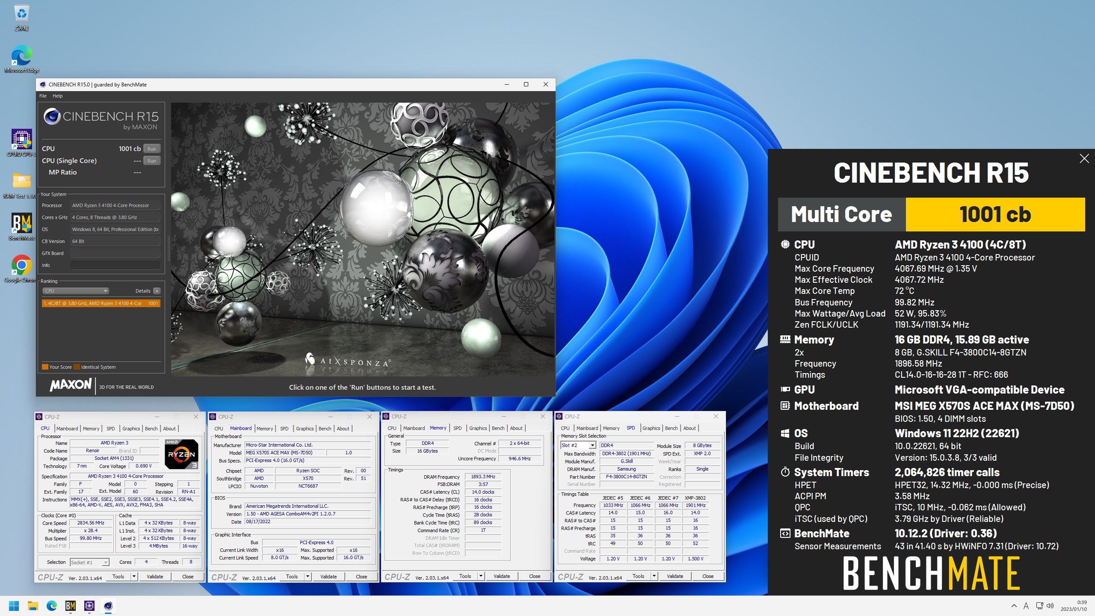The width and height of the screenshot is (1095, 616).
Task: Open Cinebench Help menu
Action: [x=57, y=96]
